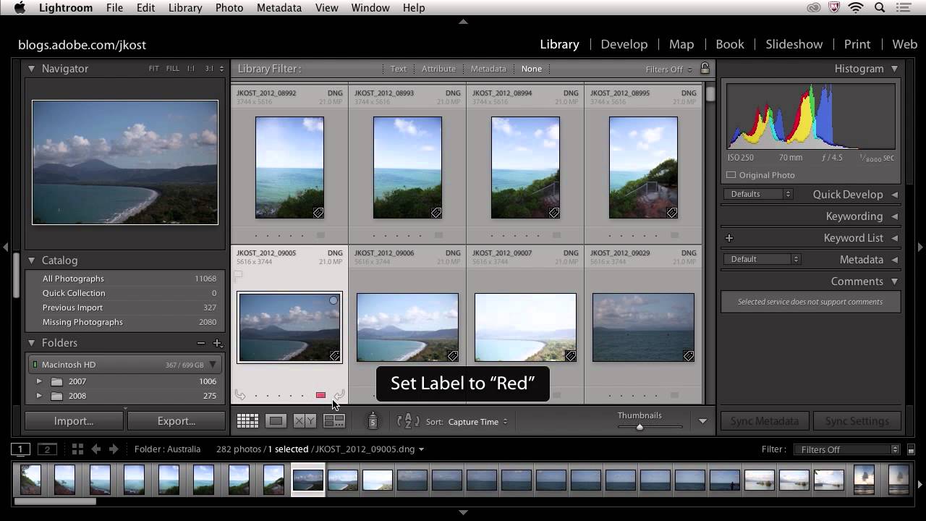Reverse the sort direction with the A-Z icon
Screen dimensions: 926x521
coord(408,421)
